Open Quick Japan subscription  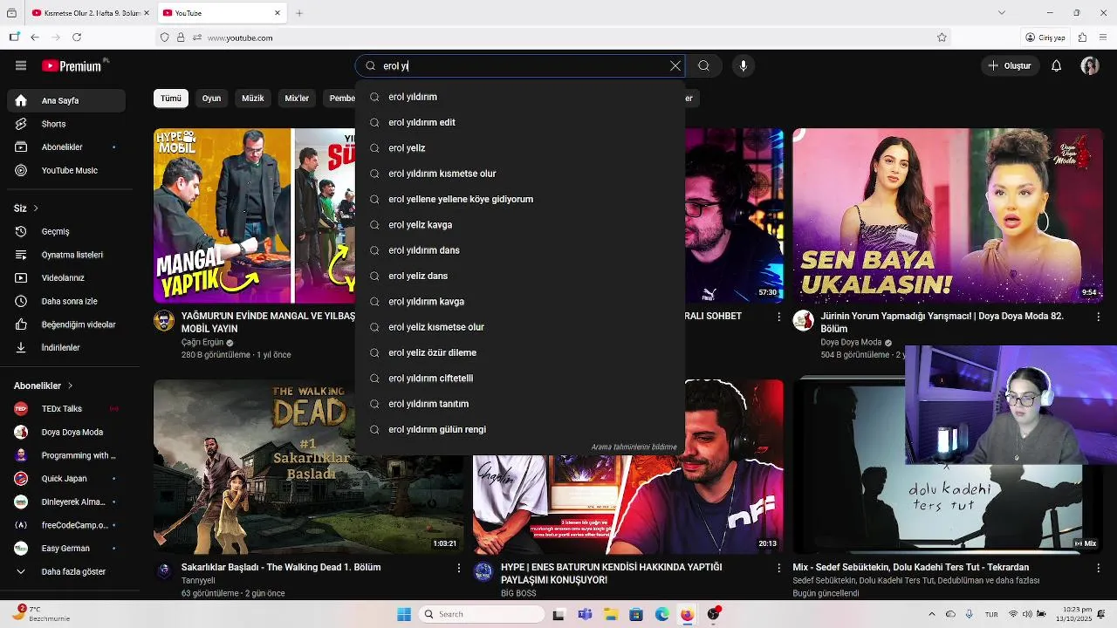pyautogui.click(x=67, y=478)
